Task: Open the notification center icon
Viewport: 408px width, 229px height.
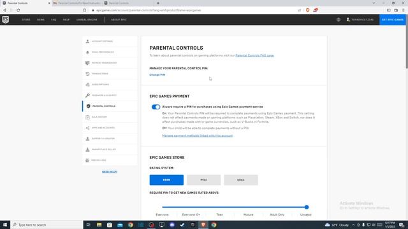Action: 402,225
